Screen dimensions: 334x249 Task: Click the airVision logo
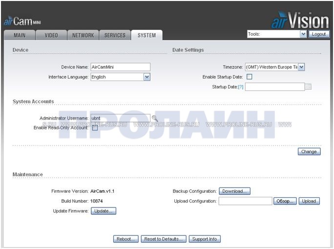(300, 20)
